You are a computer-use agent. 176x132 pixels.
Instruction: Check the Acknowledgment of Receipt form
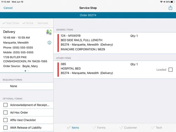[x=5, y=105]
